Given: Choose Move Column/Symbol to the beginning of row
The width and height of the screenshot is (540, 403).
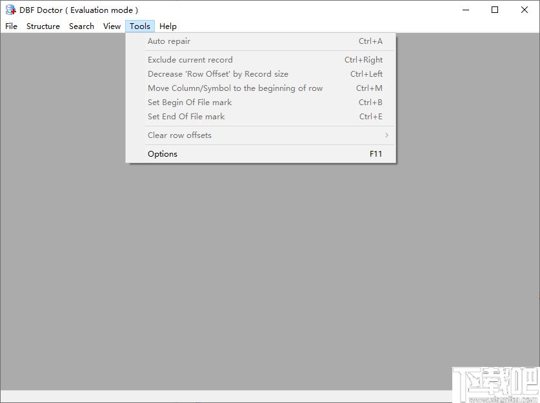Looking at the screenshot, I should [x=261, y=88].
